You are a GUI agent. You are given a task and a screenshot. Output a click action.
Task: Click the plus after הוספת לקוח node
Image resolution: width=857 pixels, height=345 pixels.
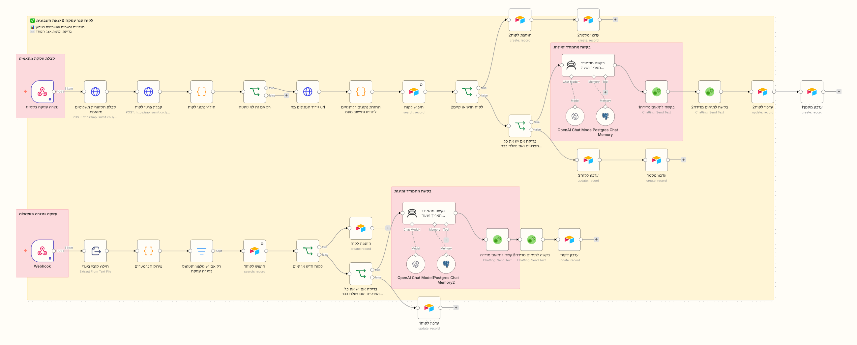(388, 228)
